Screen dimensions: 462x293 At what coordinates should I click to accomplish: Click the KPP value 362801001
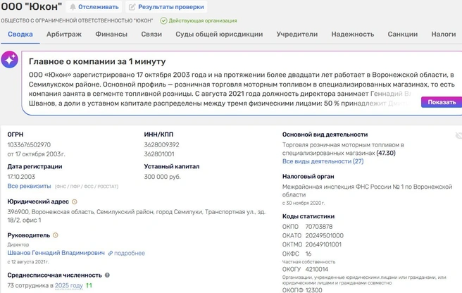pyautogui.click(x=159, y=154)
